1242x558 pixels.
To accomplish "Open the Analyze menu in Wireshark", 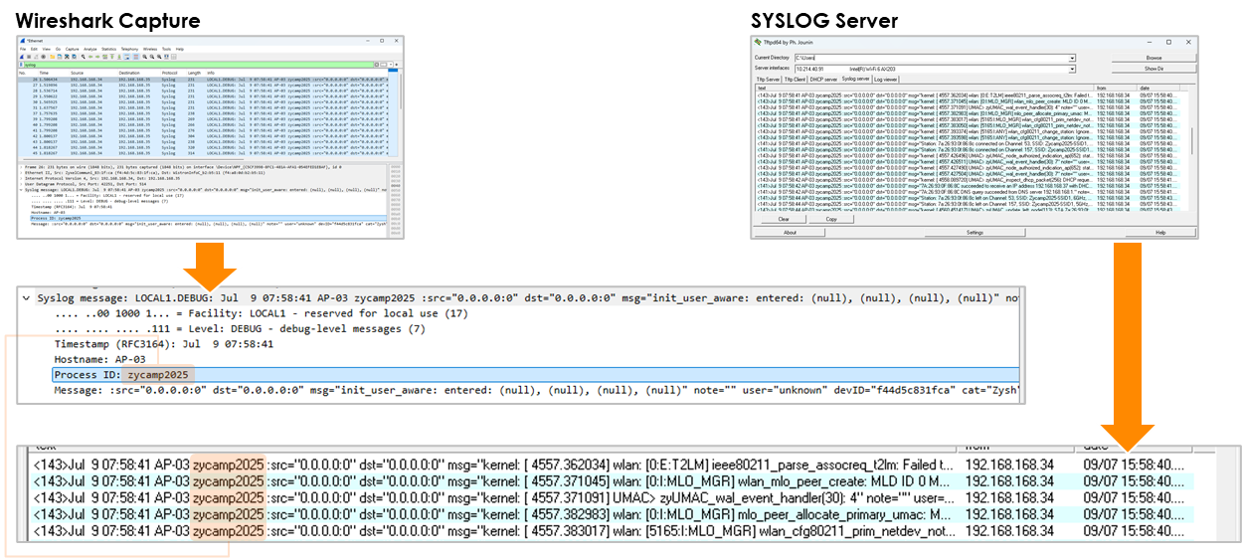I will (90, 49).
